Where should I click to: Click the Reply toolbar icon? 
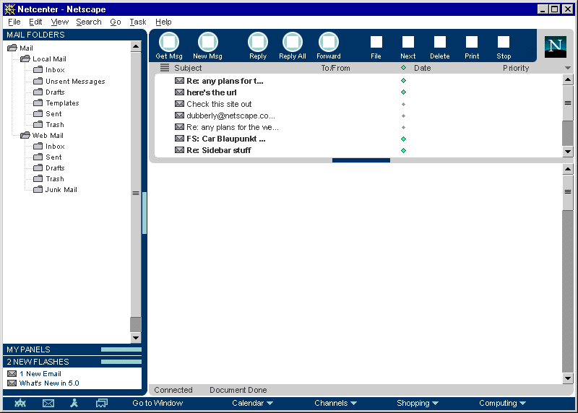pyautogui.click(x=258, y=42)
